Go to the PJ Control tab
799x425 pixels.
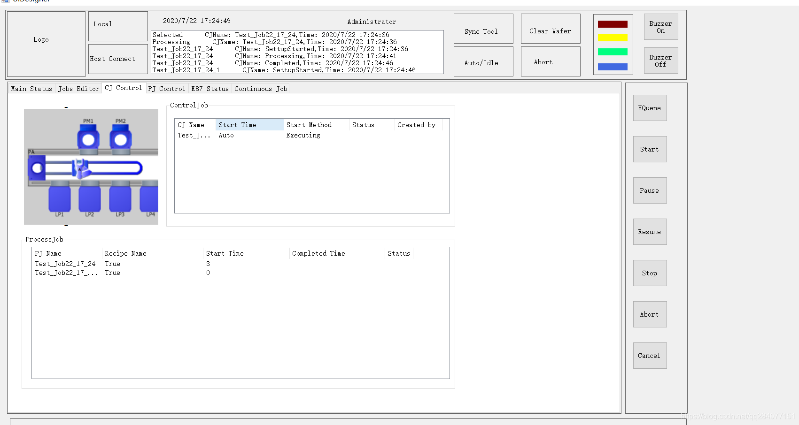167,89
